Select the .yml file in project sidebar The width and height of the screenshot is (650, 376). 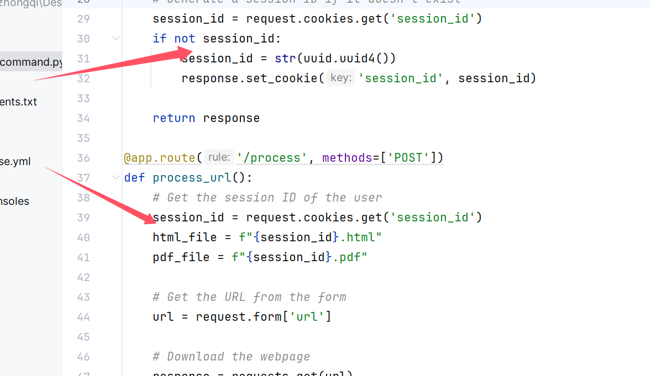pyautogui.click(x=15, y=162)
